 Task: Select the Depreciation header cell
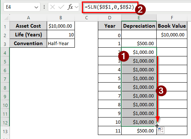pyautogui.click(x=139, y=26)
